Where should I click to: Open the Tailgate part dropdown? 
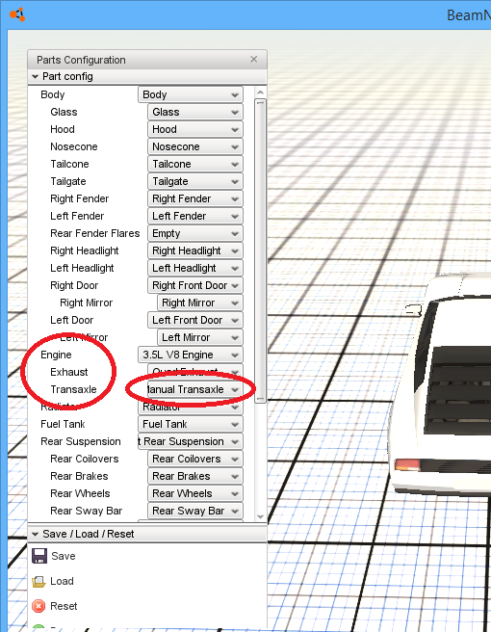pyautogui.click(x=195, y=181)
